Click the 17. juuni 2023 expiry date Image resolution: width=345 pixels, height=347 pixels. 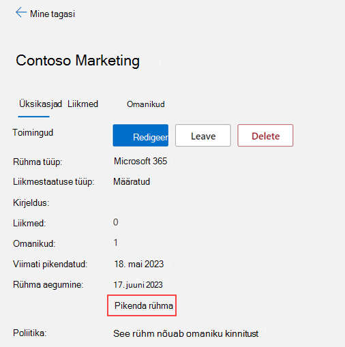pos(138,285)
